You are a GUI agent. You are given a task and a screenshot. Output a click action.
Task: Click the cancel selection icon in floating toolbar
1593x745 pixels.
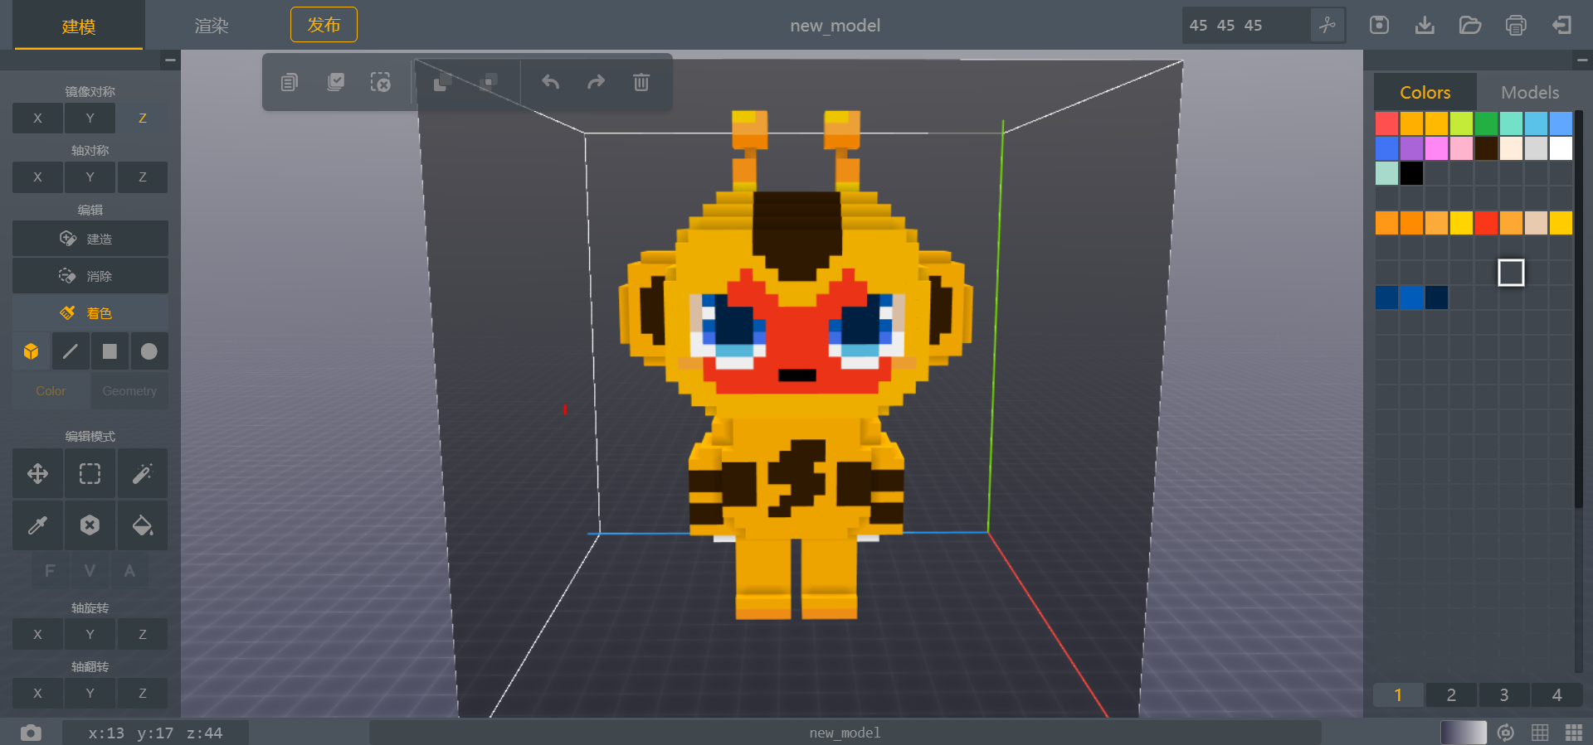(x=380, y=82)
